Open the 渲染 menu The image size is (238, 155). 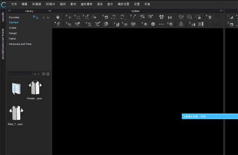(x=100, y=4)
